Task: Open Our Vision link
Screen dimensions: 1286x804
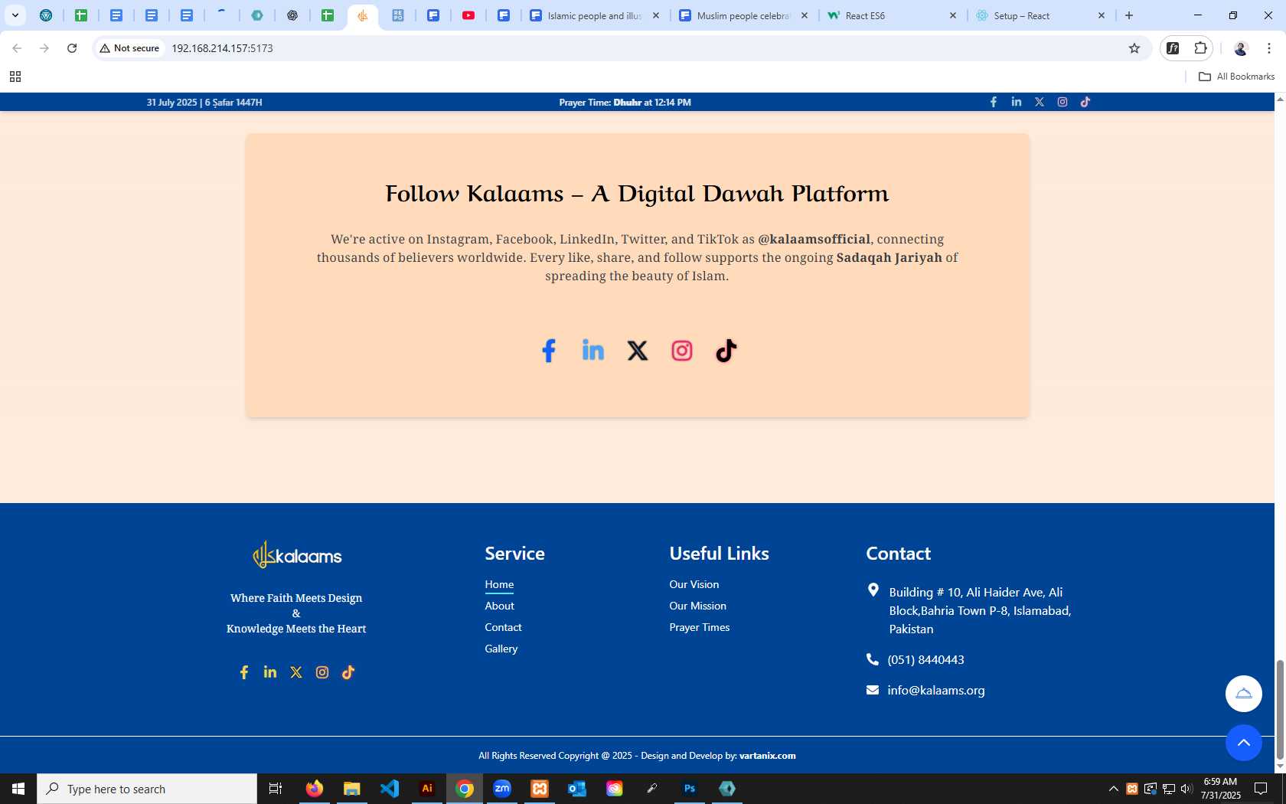Action: tap(694, 584)
